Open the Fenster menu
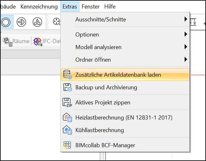The width and height of the screenshot is (206, 161). point(90,6)
